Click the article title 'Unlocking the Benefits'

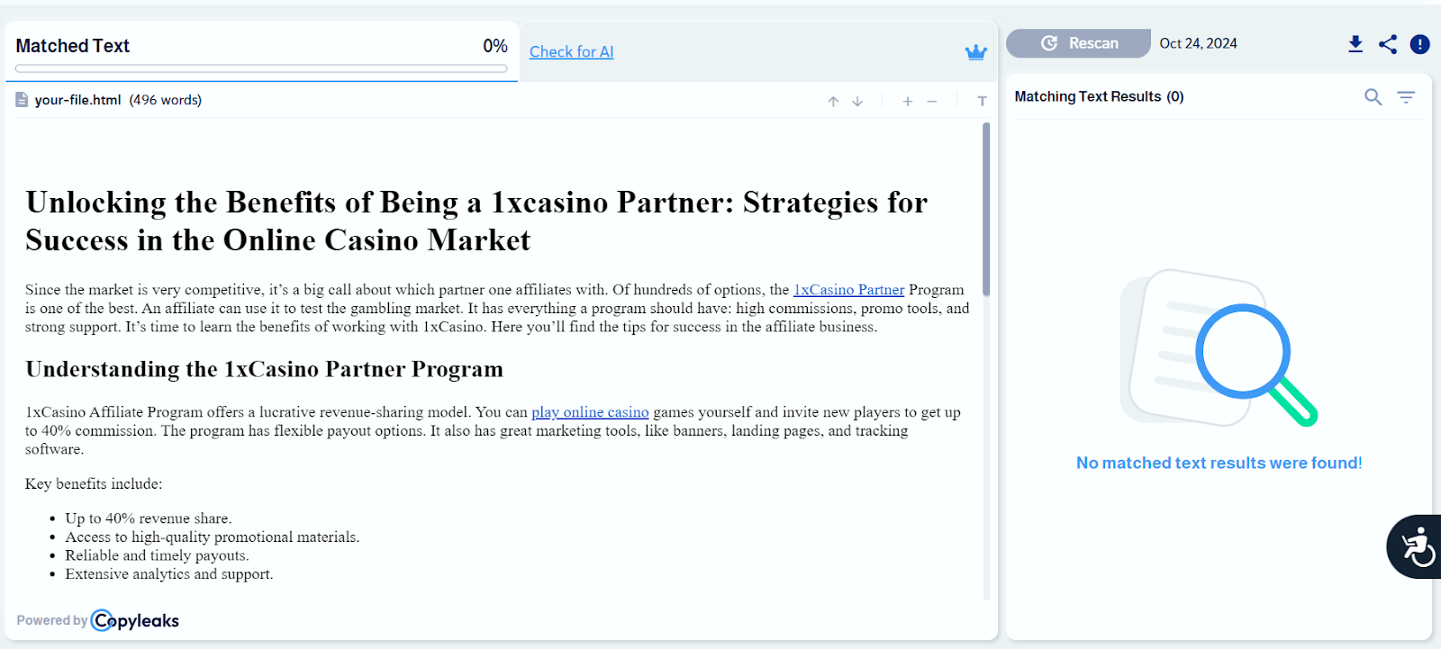pyautogui.click(x=476, y=221)
